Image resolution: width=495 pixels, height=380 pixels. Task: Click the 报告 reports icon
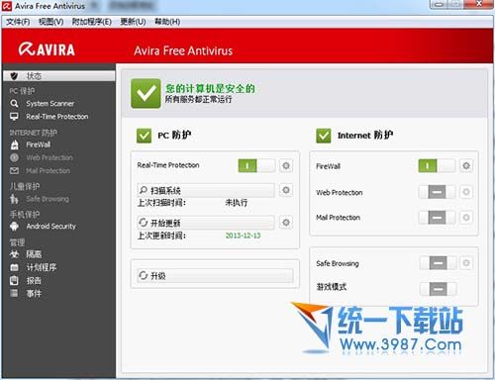(14, 280)
